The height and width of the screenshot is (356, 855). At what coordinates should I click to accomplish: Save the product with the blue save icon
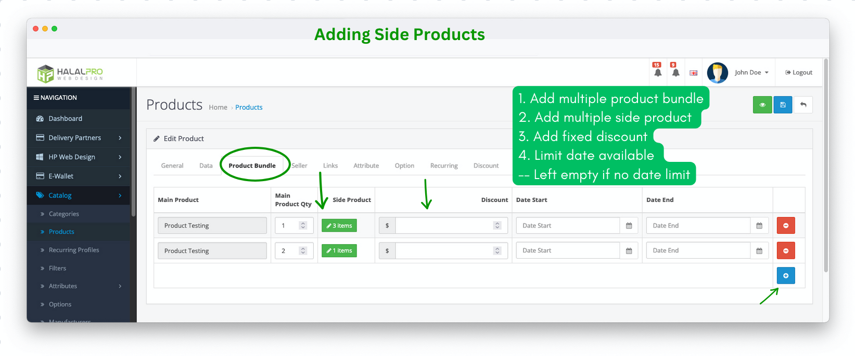coord(783,105)
